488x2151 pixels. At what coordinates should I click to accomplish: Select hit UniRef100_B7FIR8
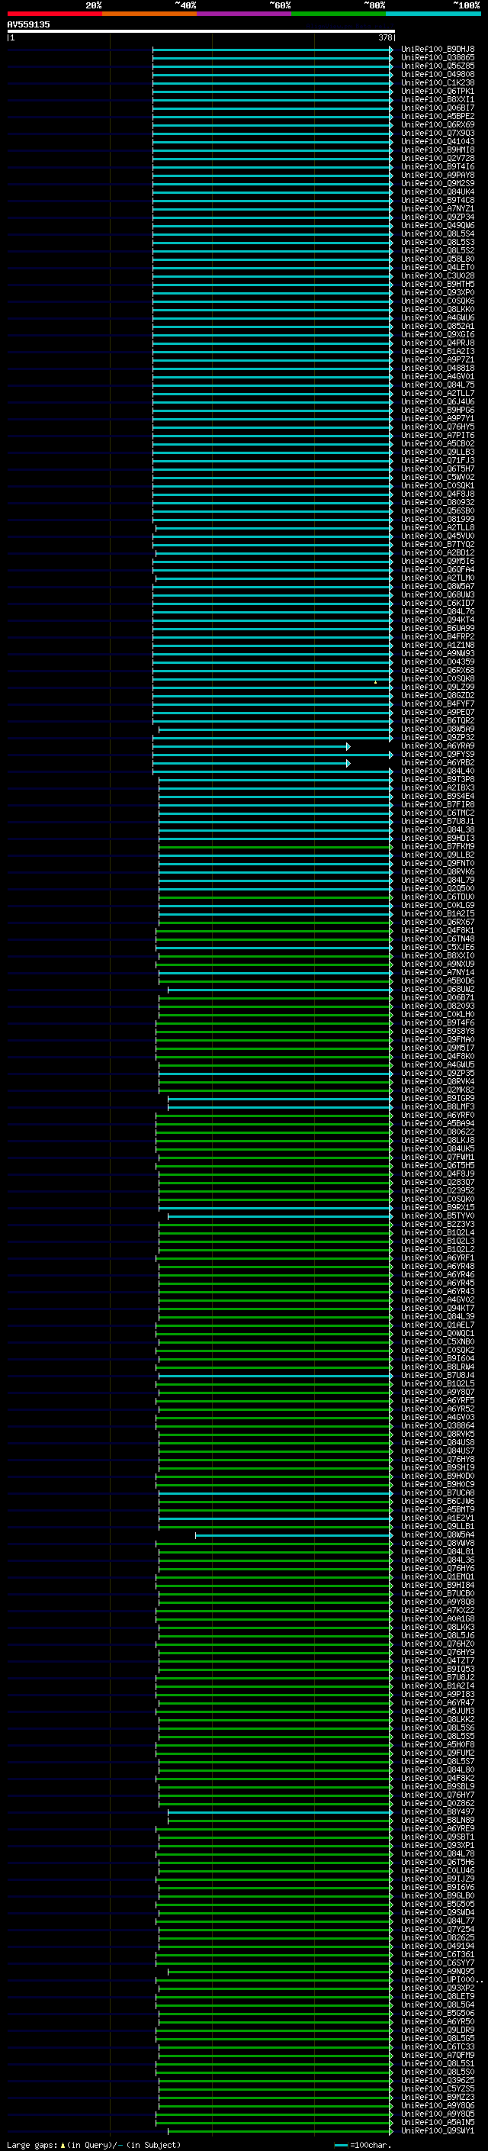(437, 805)
